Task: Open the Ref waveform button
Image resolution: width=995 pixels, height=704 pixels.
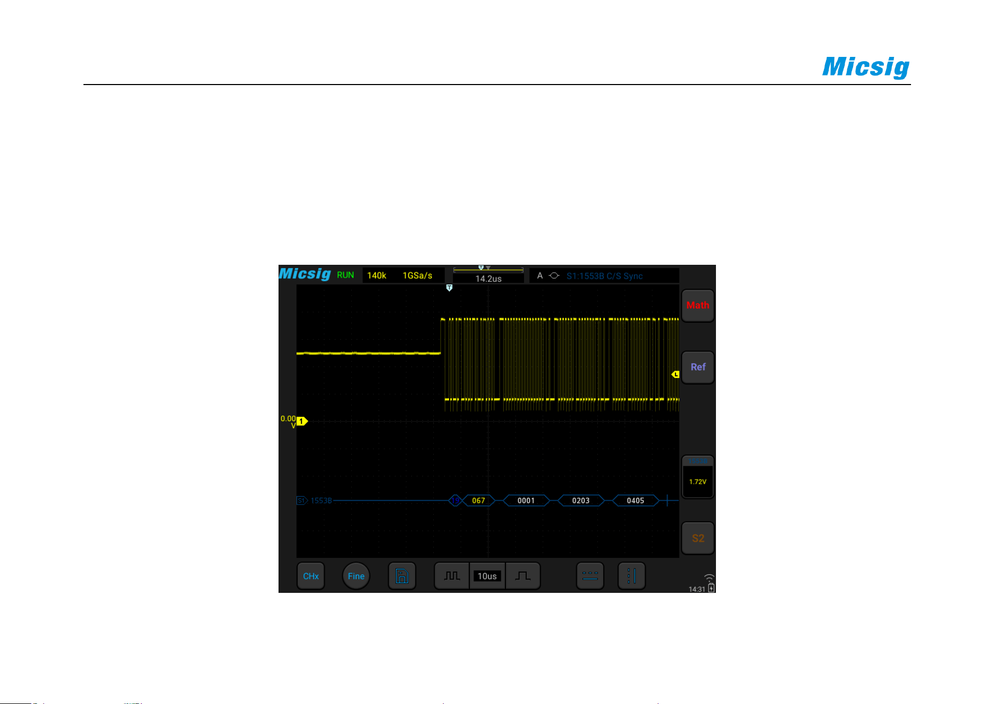Action: 697,367
